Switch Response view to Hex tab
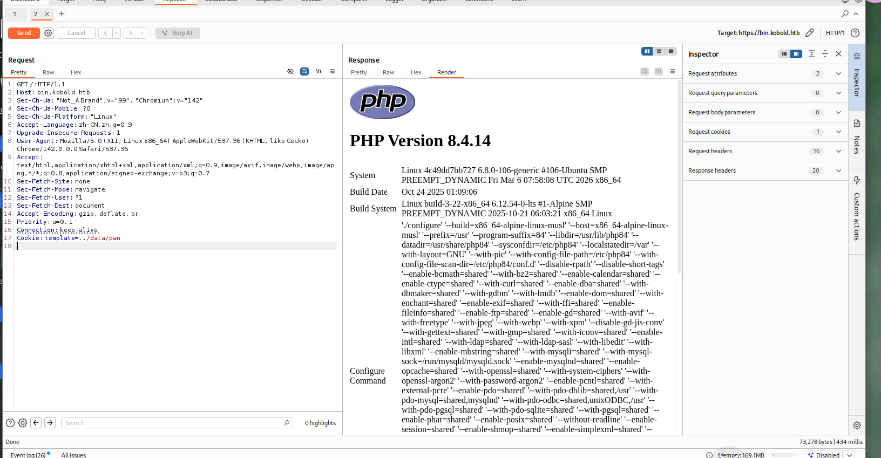Viewport: 881px width, 458px height. 416,72
